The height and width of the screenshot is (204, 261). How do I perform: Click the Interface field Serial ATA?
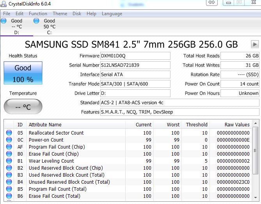pyautogui.click(x=135, y=75)
